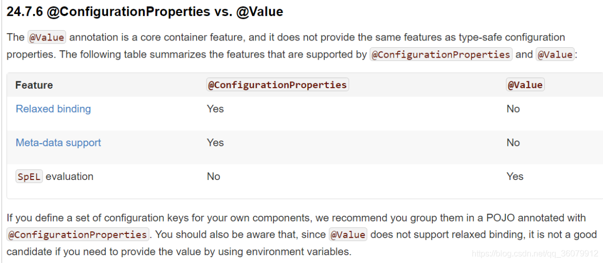The image size is (603, 263).
Task: Click the @Value code tag in bottom paragraph
Action: click(x=348, y=234)
